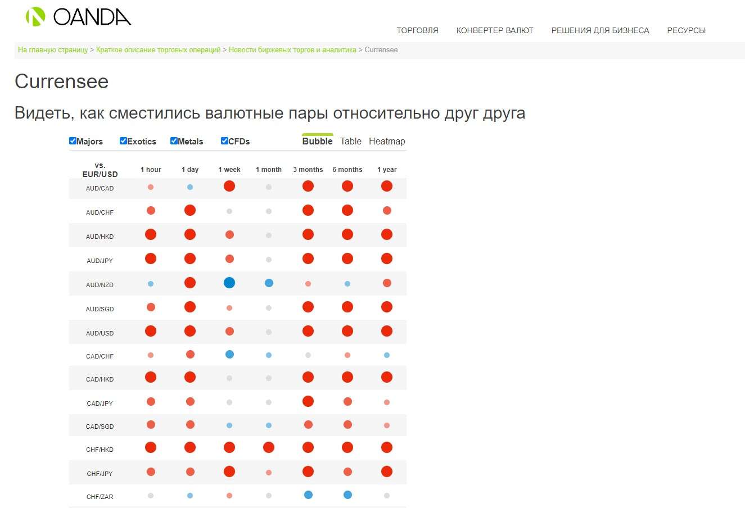Click the 1 month column header
Viewport: 745px width, 508px height.
[269, 170]
